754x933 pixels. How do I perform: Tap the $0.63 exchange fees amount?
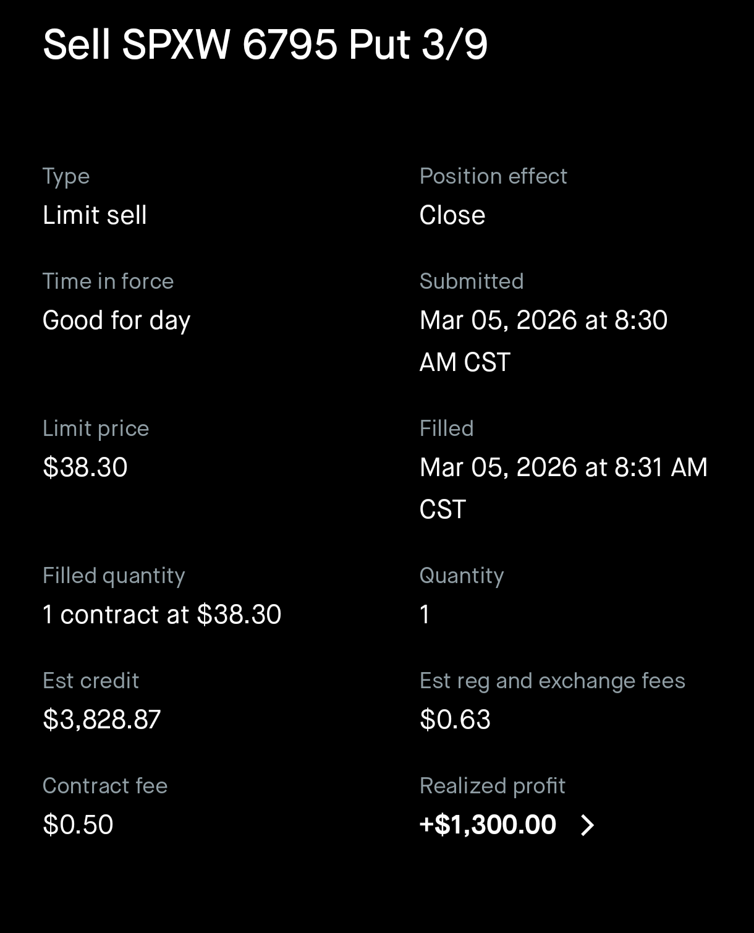pyautogui.click(x=455, y=720)
